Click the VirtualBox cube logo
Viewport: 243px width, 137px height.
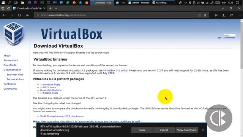point(13,33)
